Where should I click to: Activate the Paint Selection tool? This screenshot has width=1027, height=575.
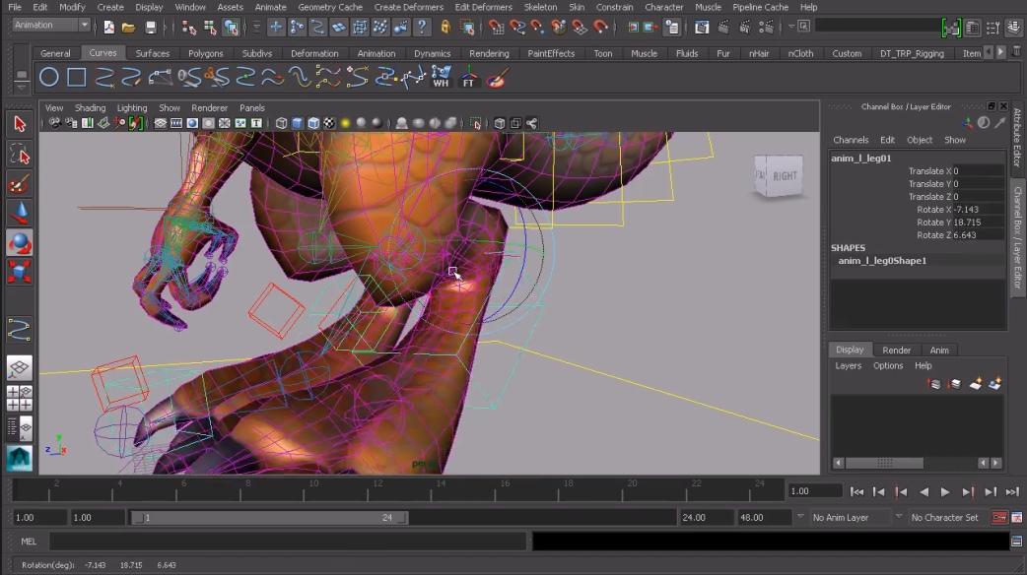[x=19, y=184]
